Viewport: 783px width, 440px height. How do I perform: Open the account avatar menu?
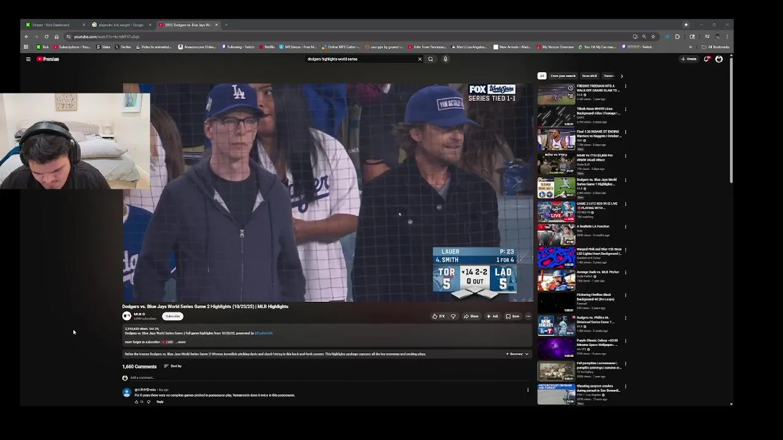(x=719, y=59)
